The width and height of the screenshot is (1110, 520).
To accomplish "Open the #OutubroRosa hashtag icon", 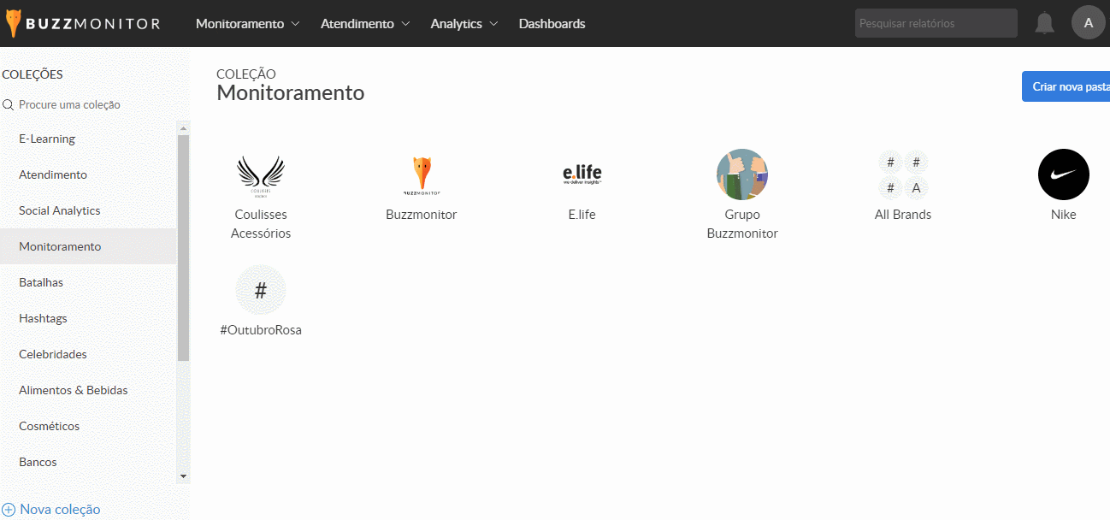I will [x=261, y=291].
